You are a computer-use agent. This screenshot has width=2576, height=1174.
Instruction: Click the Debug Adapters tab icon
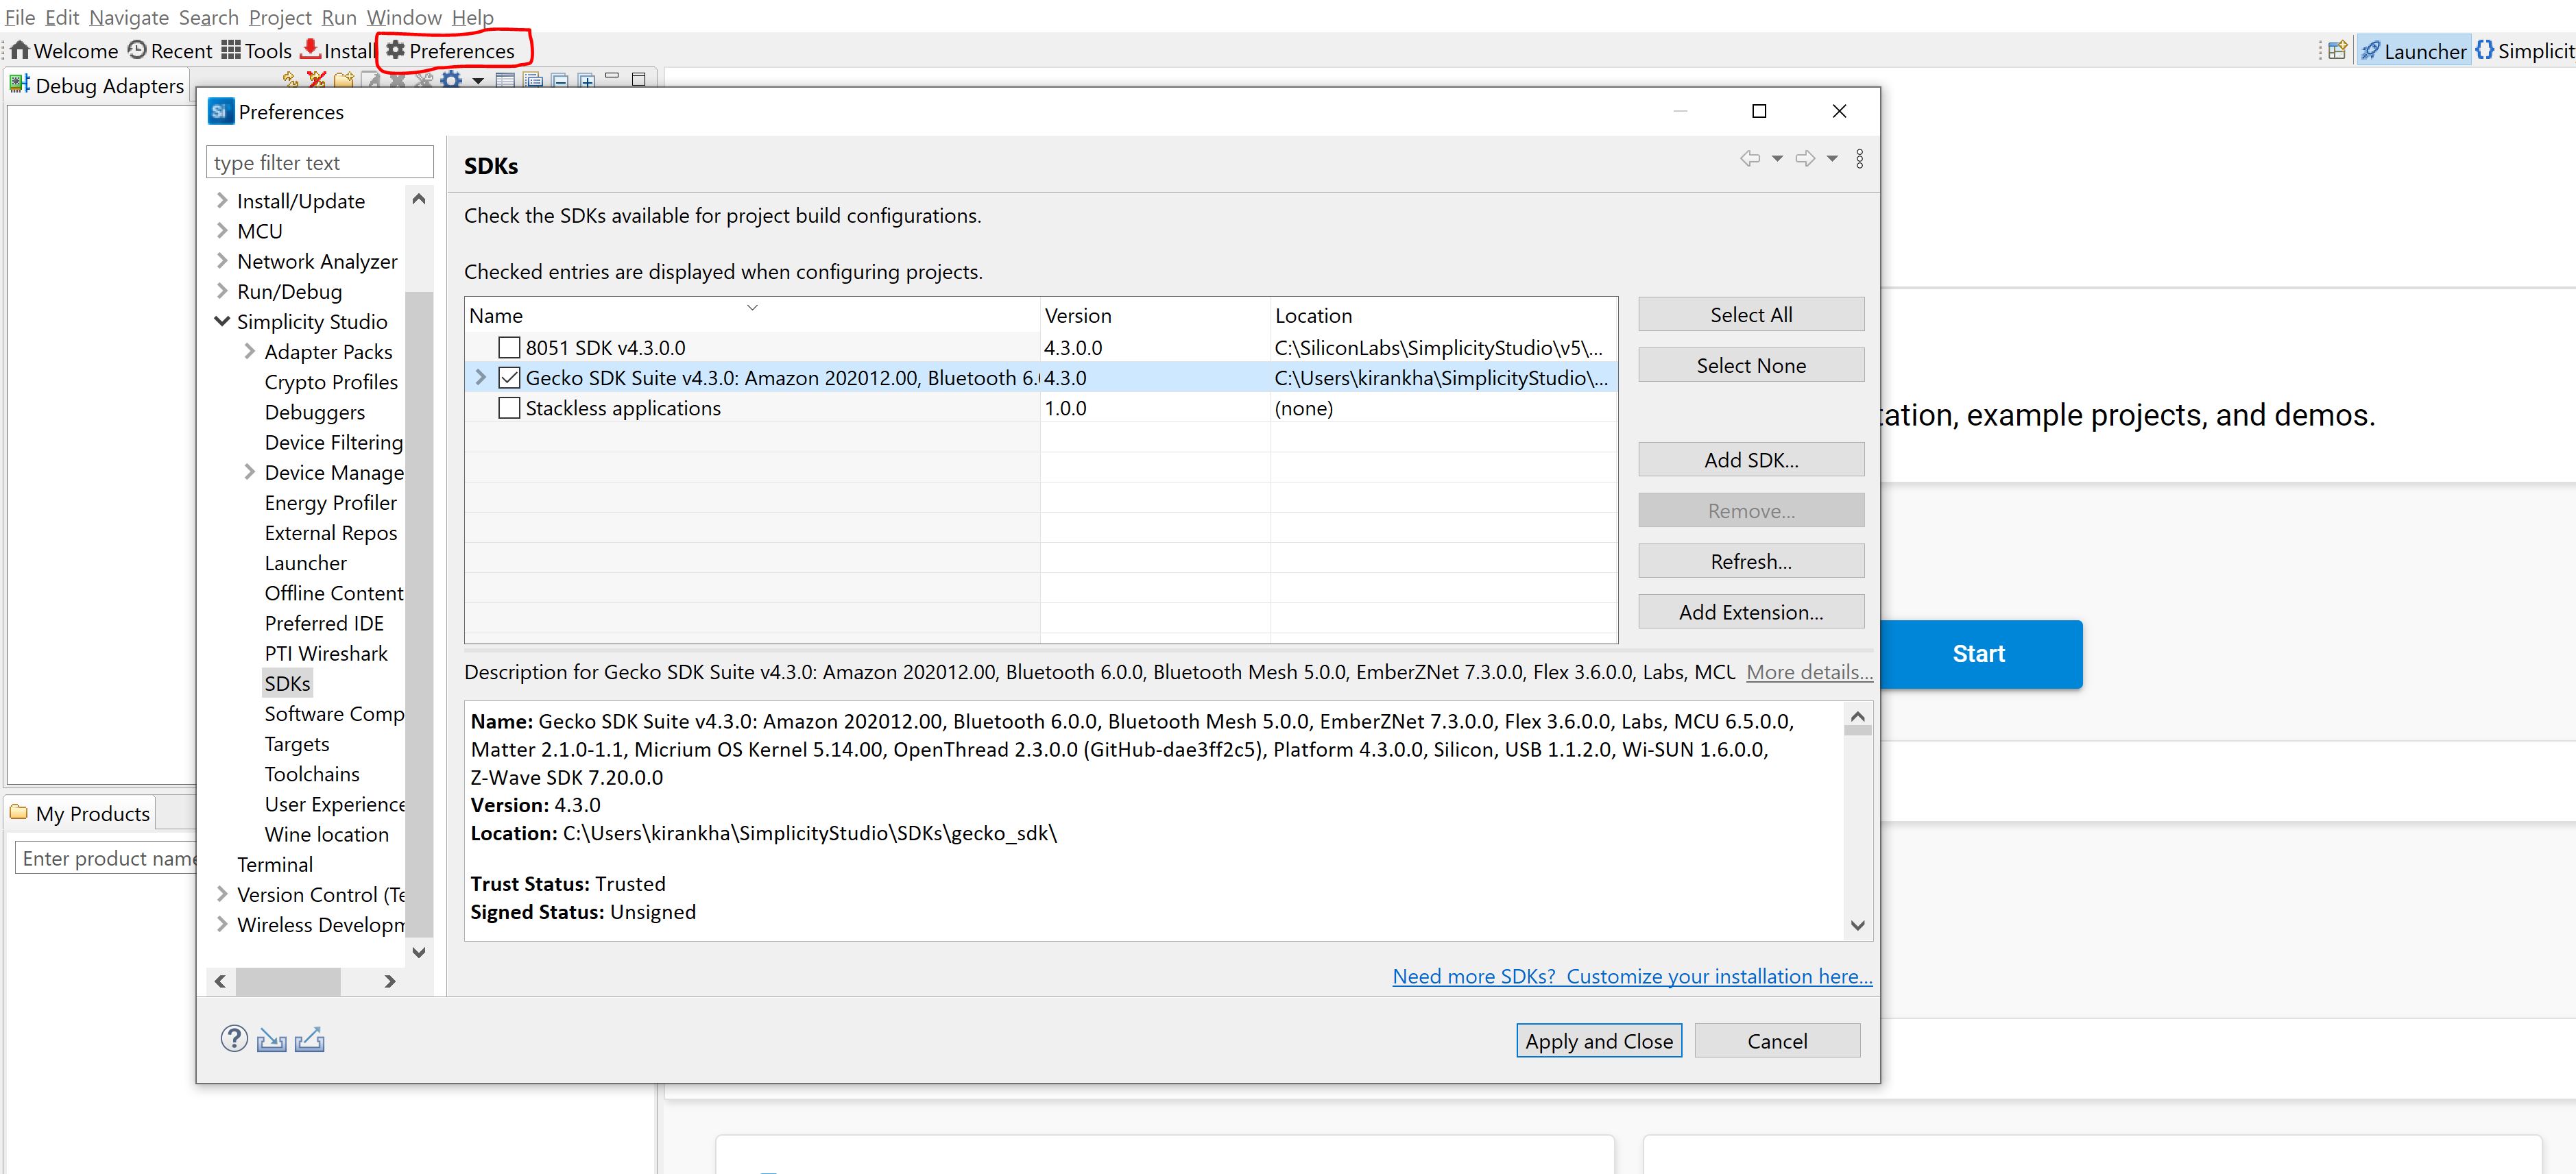pos(19,84)
